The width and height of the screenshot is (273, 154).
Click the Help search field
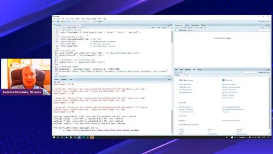pos(249,72)
